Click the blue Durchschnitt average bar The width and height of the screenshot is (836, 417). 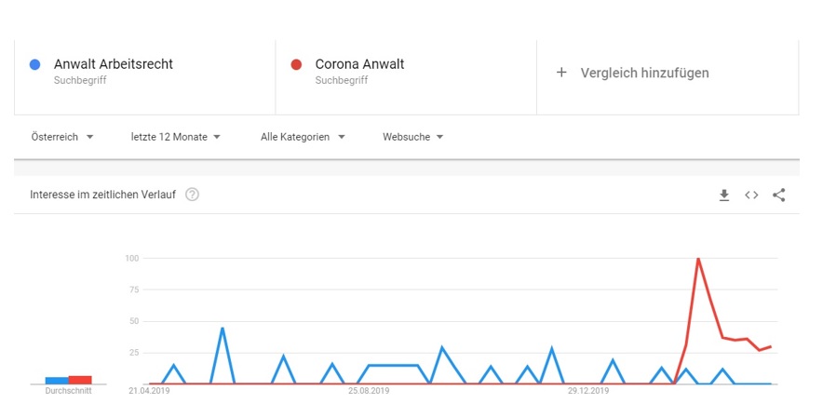(57, 380)
